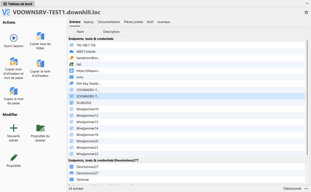Collapse the Devolutions277 group header

click(104, 160)
